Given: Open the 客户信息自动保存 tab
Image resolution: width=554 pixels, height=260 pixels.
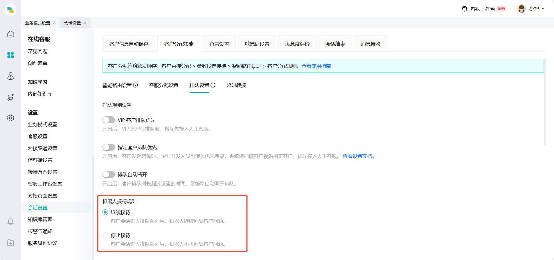Looking at the screenshot, I should tap(129, 44).
